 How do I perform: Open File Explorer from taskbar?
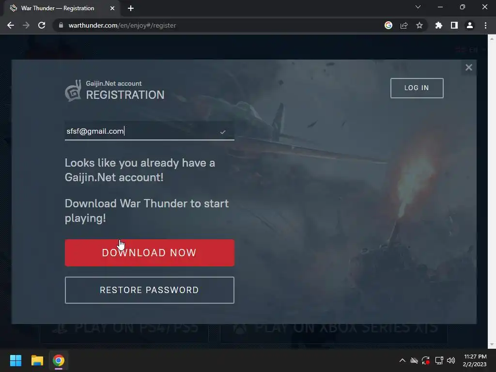tap(37, 360)
